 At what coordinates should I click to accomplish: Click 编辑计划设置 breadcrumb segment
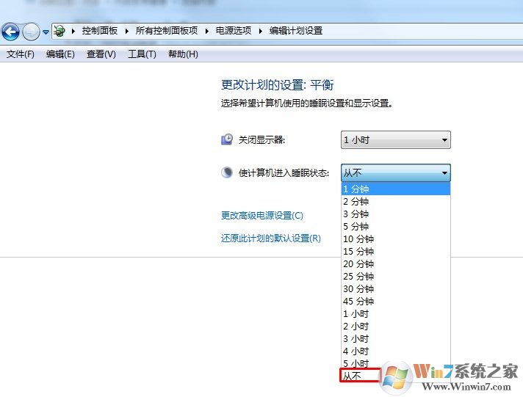coord(296,31)
